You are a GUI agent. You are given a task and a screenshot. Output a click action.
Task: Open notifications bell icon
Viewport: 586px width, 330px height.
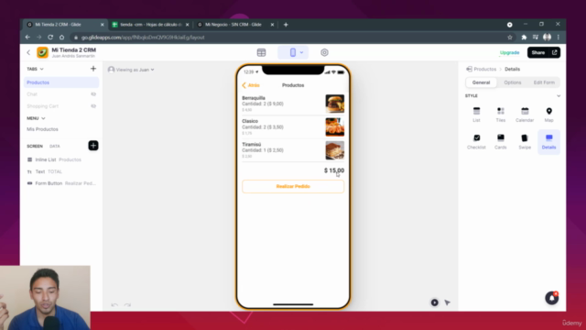pyautogui.click(x=551, y=298)
